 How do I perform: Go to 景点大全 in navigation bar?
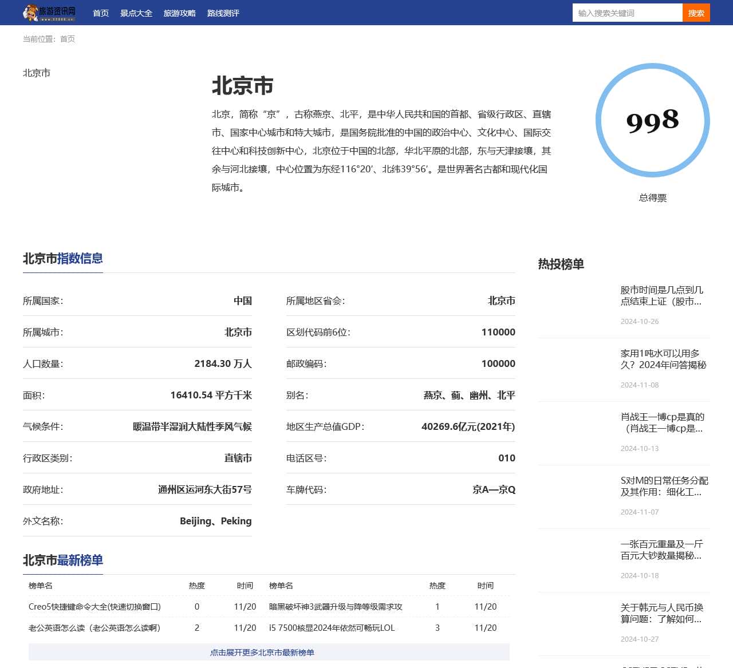pyautogui.click(x=136, y=13)
